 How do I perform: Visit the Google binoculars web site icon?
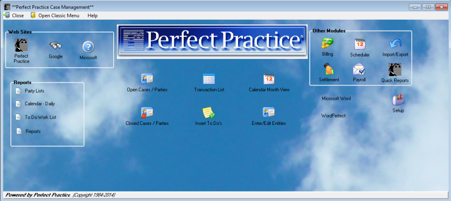click(55, 46)
